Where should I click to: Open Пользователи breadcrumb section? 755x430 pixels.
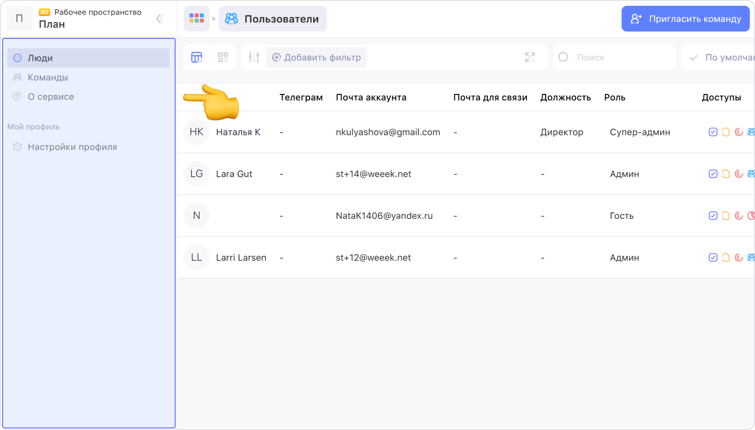click(x=272, y=19)
